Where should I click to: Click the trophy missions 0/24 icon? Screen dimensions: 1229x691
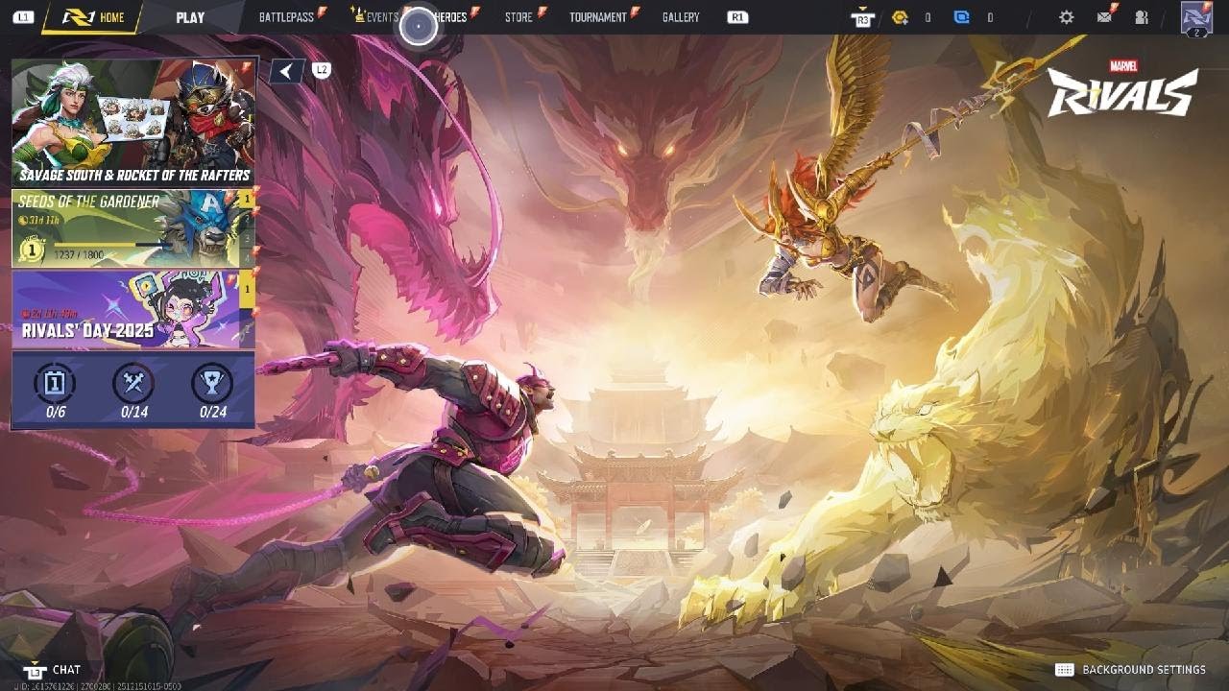click(212, 383)
